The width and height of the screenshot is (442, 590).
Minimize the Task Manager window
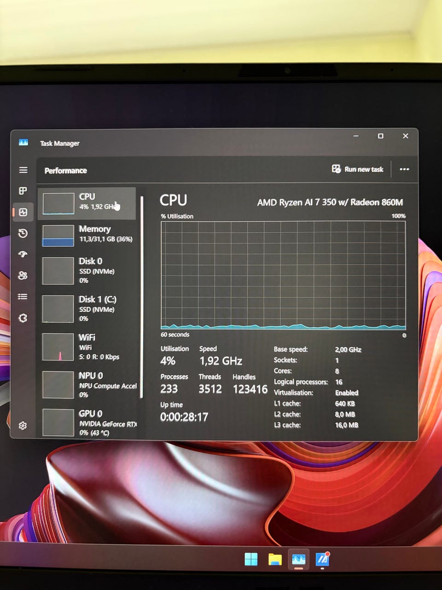tap(355, 136)
